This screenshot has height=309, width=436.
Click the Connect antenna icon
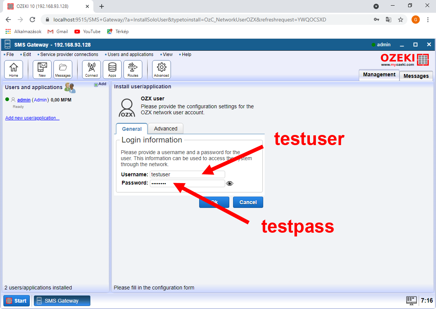[91, 70]
